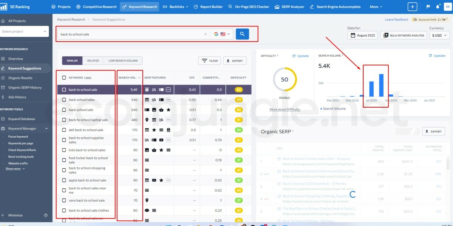Open the external link for Groupon result
This screenshot has width=453, height=226.
coord(279,159)
